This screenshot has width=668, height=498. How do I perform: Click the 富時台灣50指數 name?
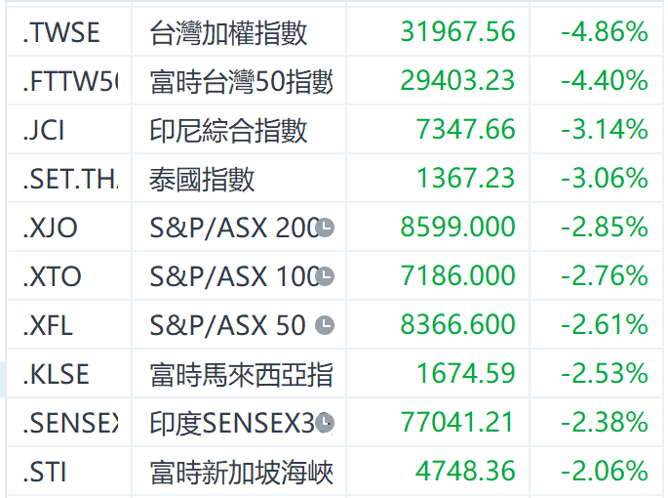[241, 81]
